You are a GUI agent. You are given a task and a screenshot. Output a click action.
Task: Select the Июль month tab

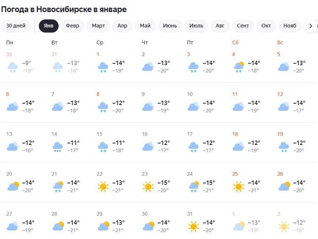coord(196,26)
